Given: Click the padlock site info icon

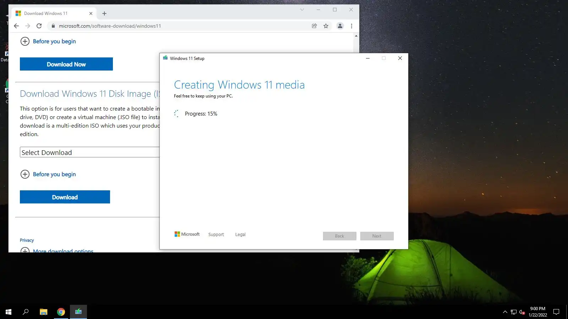Looking at the screenshot, I should pyautogui.click(x=53, y=26).
